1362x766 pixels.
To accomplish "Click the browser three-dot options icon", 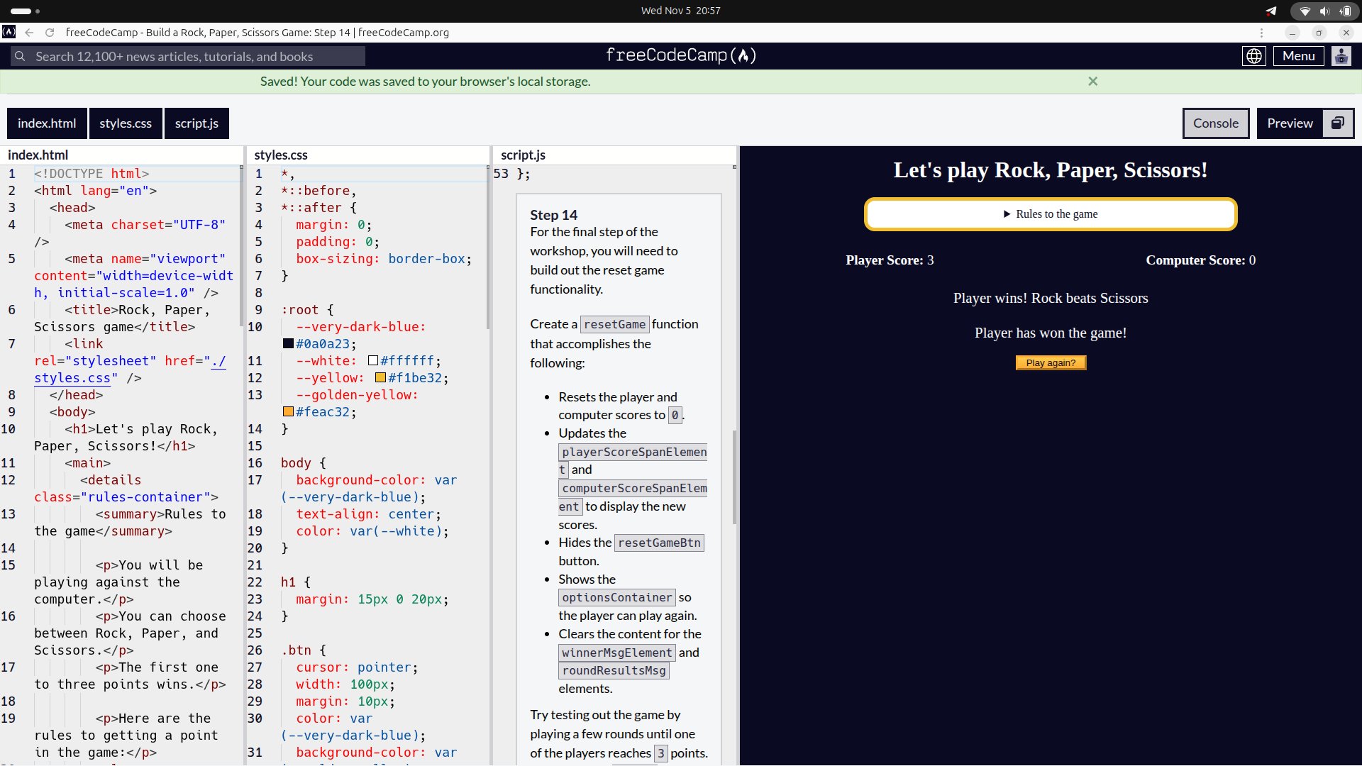I will click(1261, 33).
